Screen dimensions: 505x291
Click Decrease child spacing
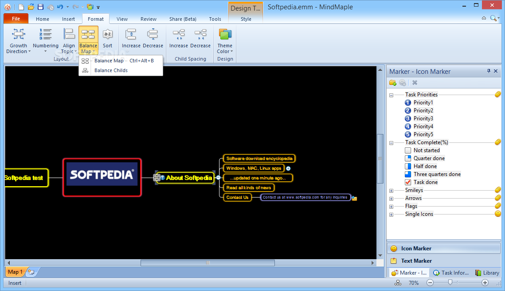200,38
